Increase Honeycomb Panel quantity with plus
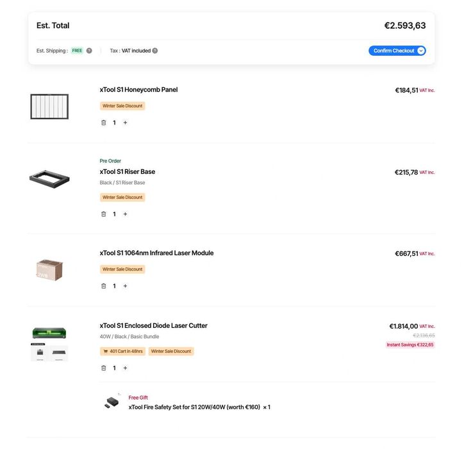Image resolution: width=464 pixels, height=449 pixels. (x=125, y=123)
